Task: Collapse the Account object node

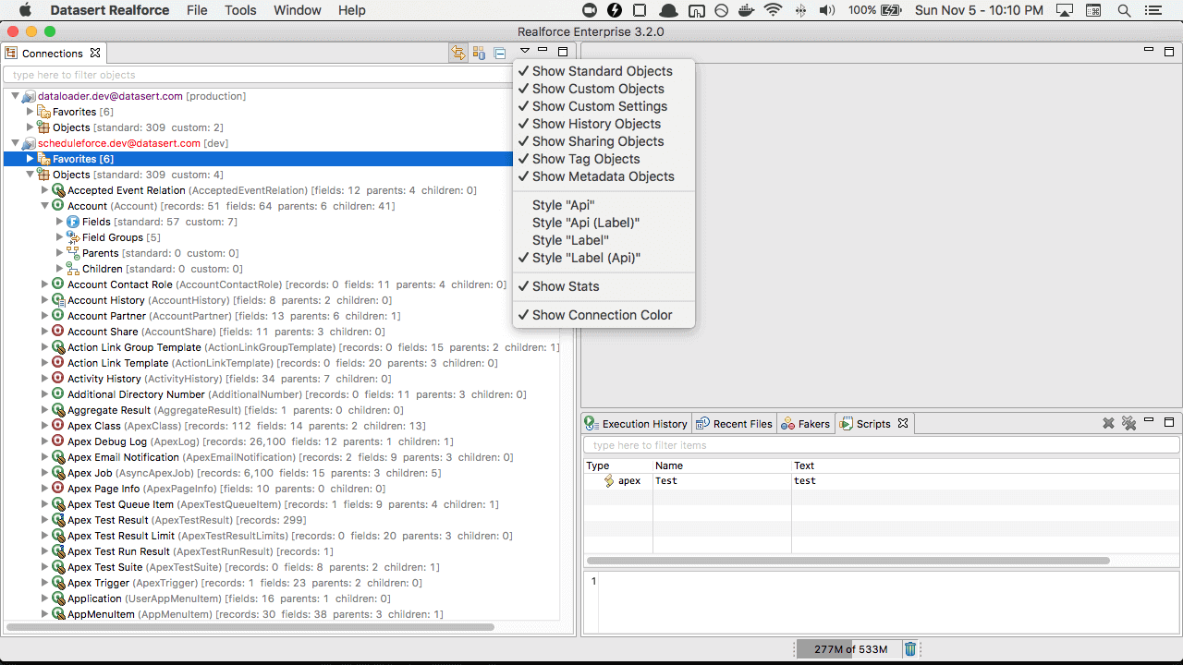Action: 44,206
